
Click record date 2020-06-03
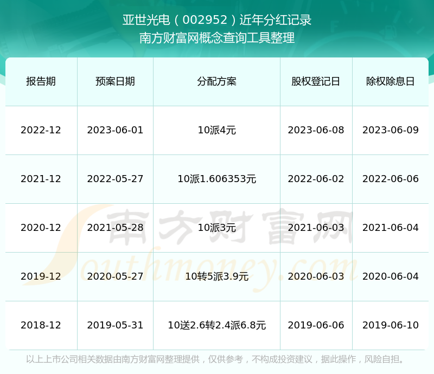click(316, 276)
